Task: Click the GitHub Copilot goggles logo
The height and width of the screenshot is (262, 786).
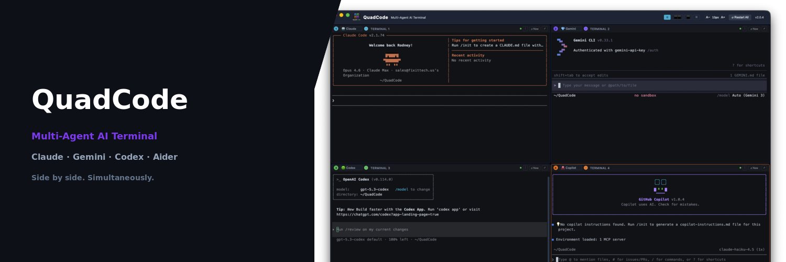Action: [660, 185]
